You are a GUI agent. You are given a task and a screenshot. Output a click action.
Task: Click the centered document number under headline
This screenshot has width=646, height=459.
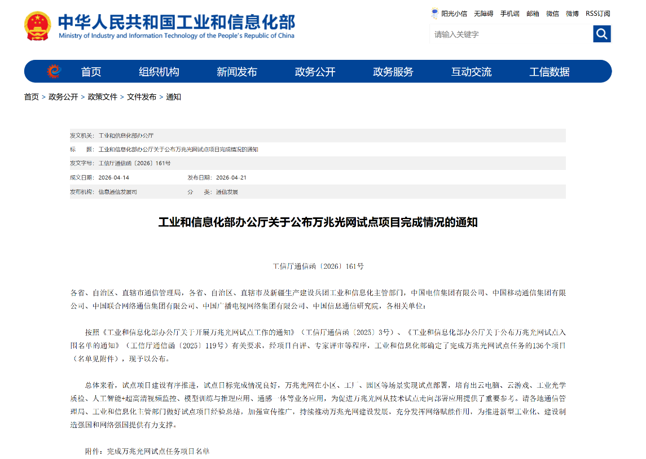pos(318,266)
